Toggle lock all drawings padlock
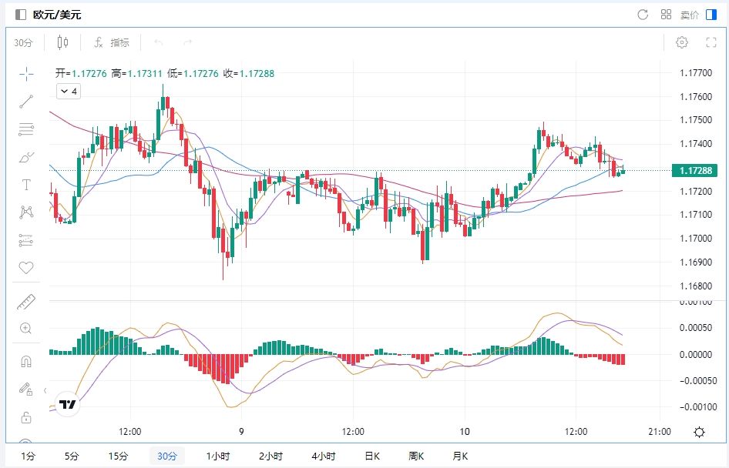This screenshot has height=468, width=729. [x=26, y=417]
